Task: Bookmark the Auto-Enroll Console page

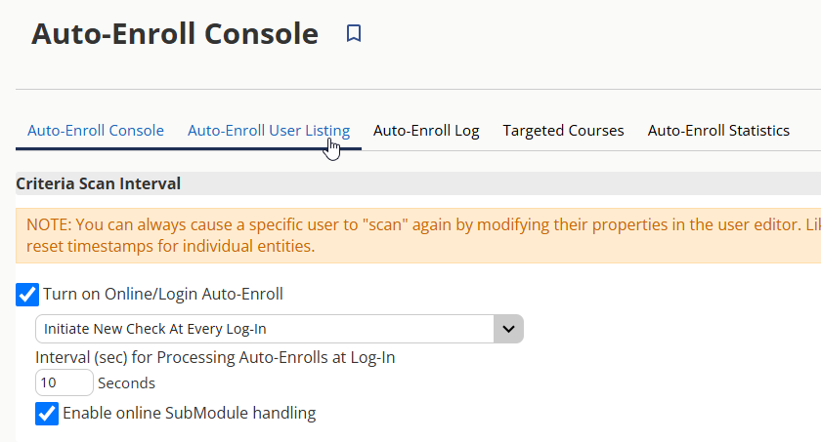Action: pos(354,33)
